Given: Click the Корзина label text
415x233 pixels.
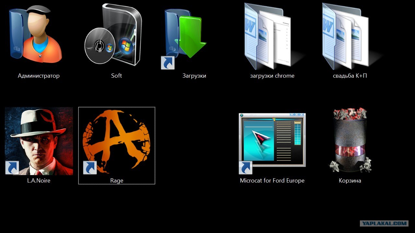Looking at the screenshot, I should coord(350,181).
